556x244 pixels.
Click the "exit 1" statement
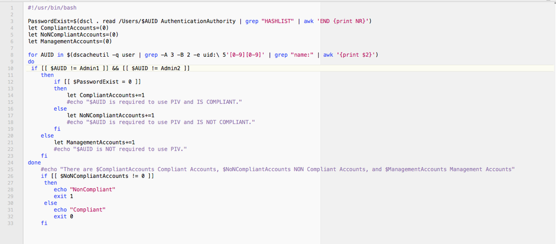point(63,196)
